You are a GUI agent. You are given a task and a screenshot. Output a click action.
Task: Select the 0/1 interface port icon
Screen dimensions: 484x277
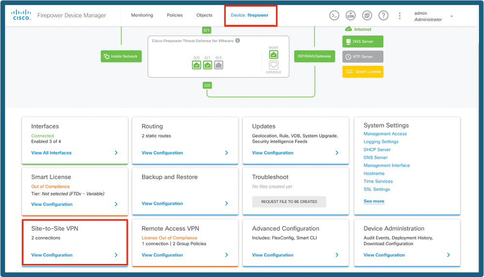pos(207,65)
